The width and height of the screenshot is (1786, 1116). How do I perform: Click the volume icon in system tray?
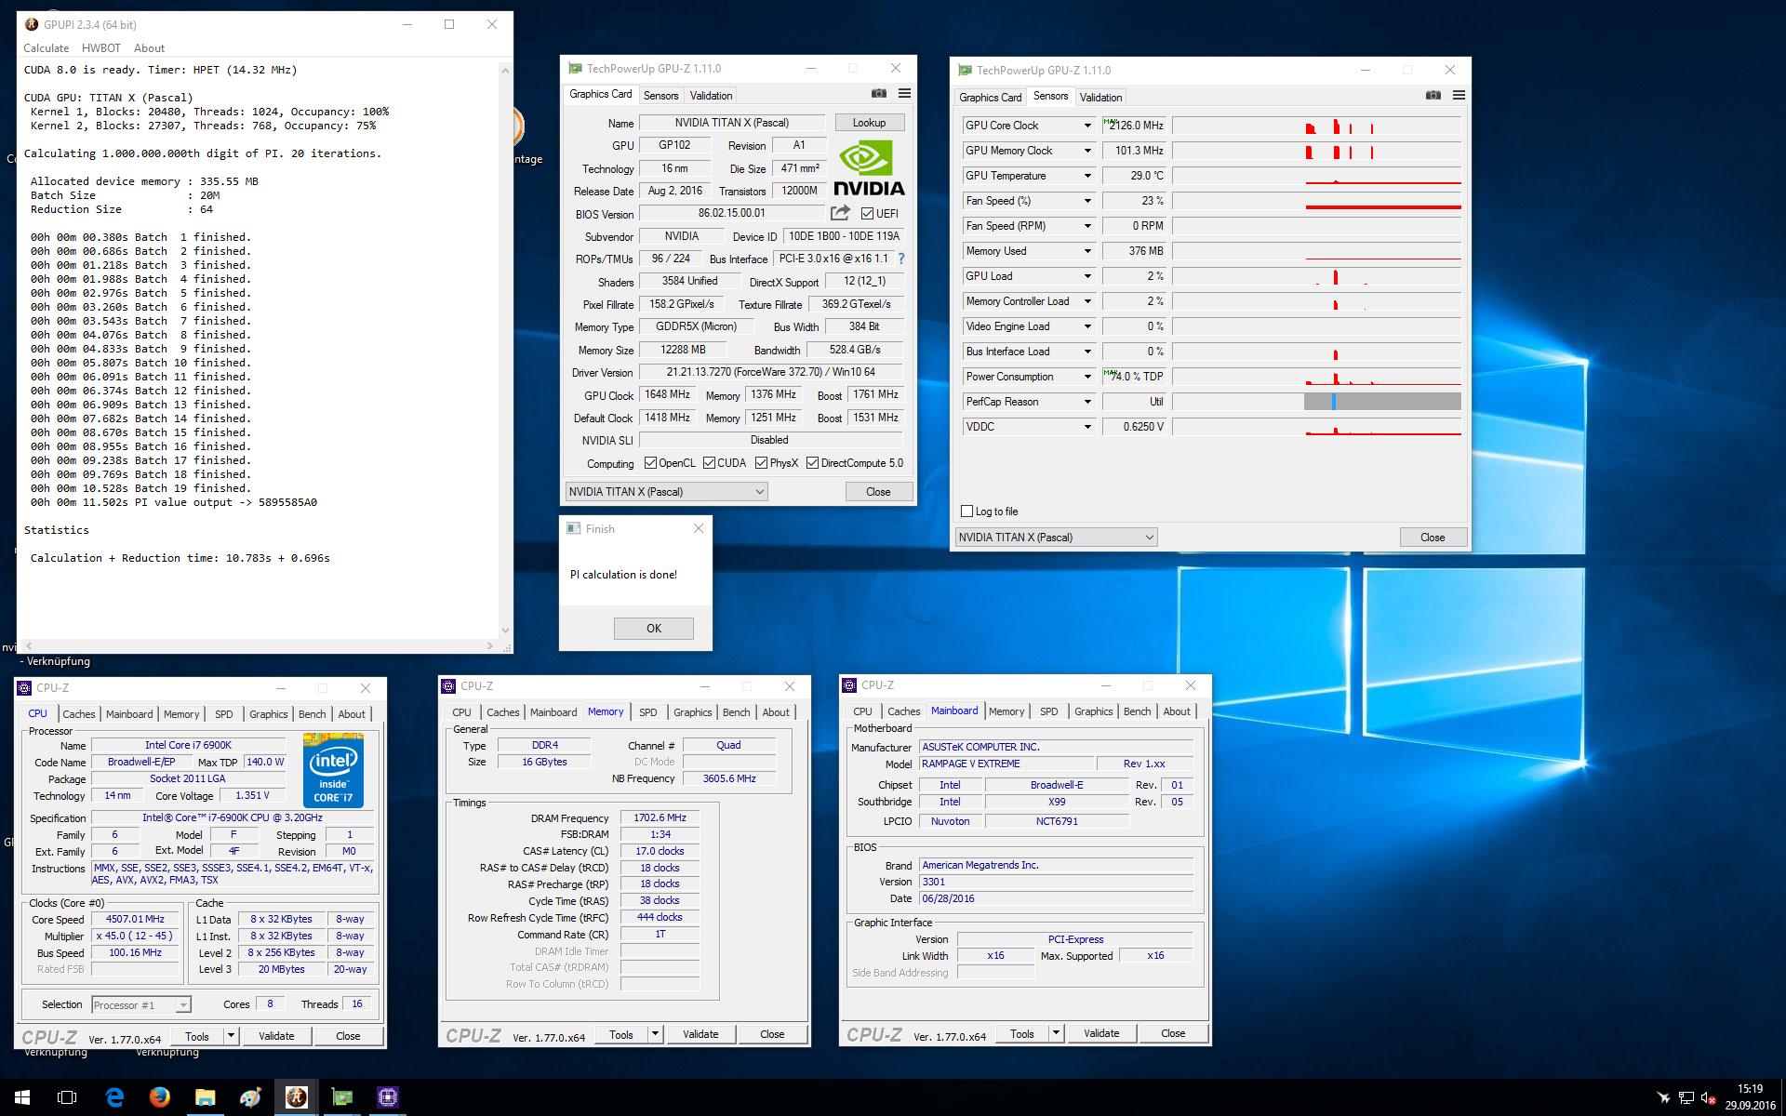pyautogui.click(x=1708, y=1098)
